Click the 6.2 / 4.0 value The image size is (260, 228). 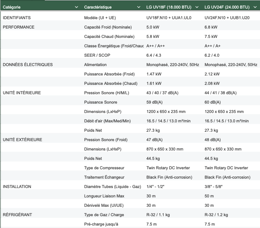tap(212, 55)
